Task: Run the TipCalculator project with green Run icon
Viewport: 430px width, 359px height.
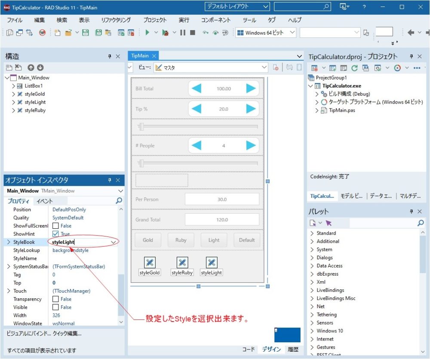Action: (147, 32)
